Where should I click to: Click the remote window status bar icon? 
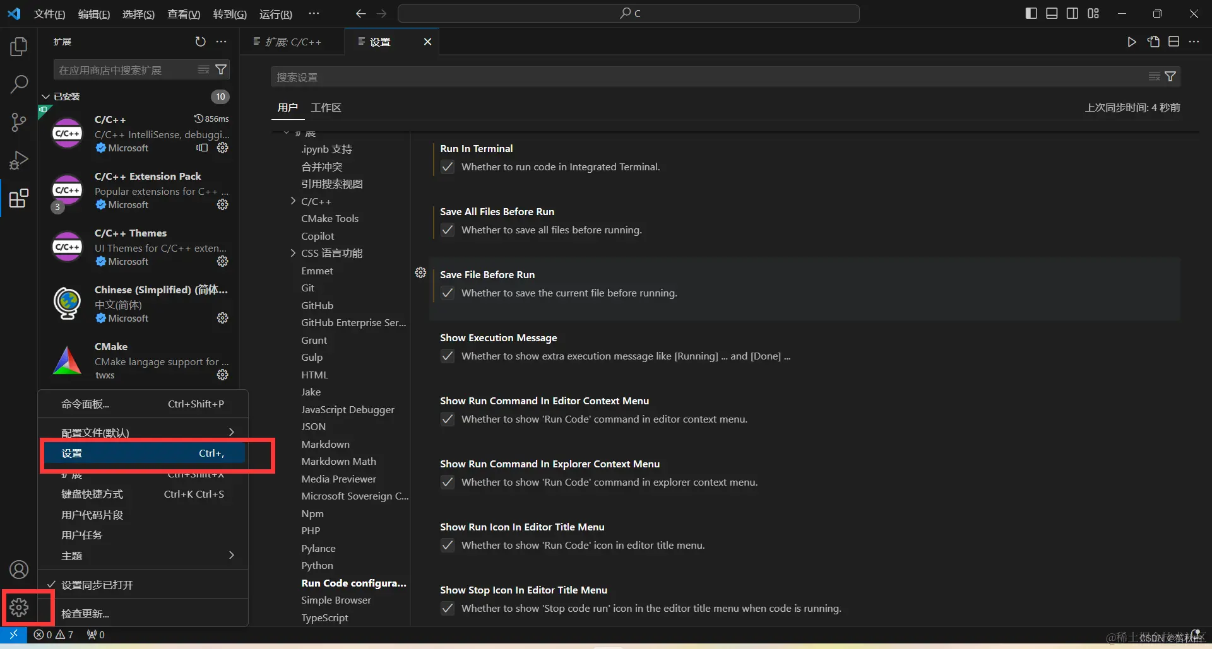13,634
